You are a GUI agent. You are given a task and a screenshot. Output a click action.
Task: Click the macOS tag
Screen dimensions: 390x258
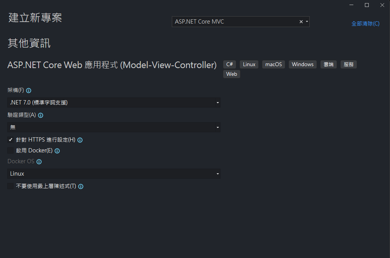[273, 64]
